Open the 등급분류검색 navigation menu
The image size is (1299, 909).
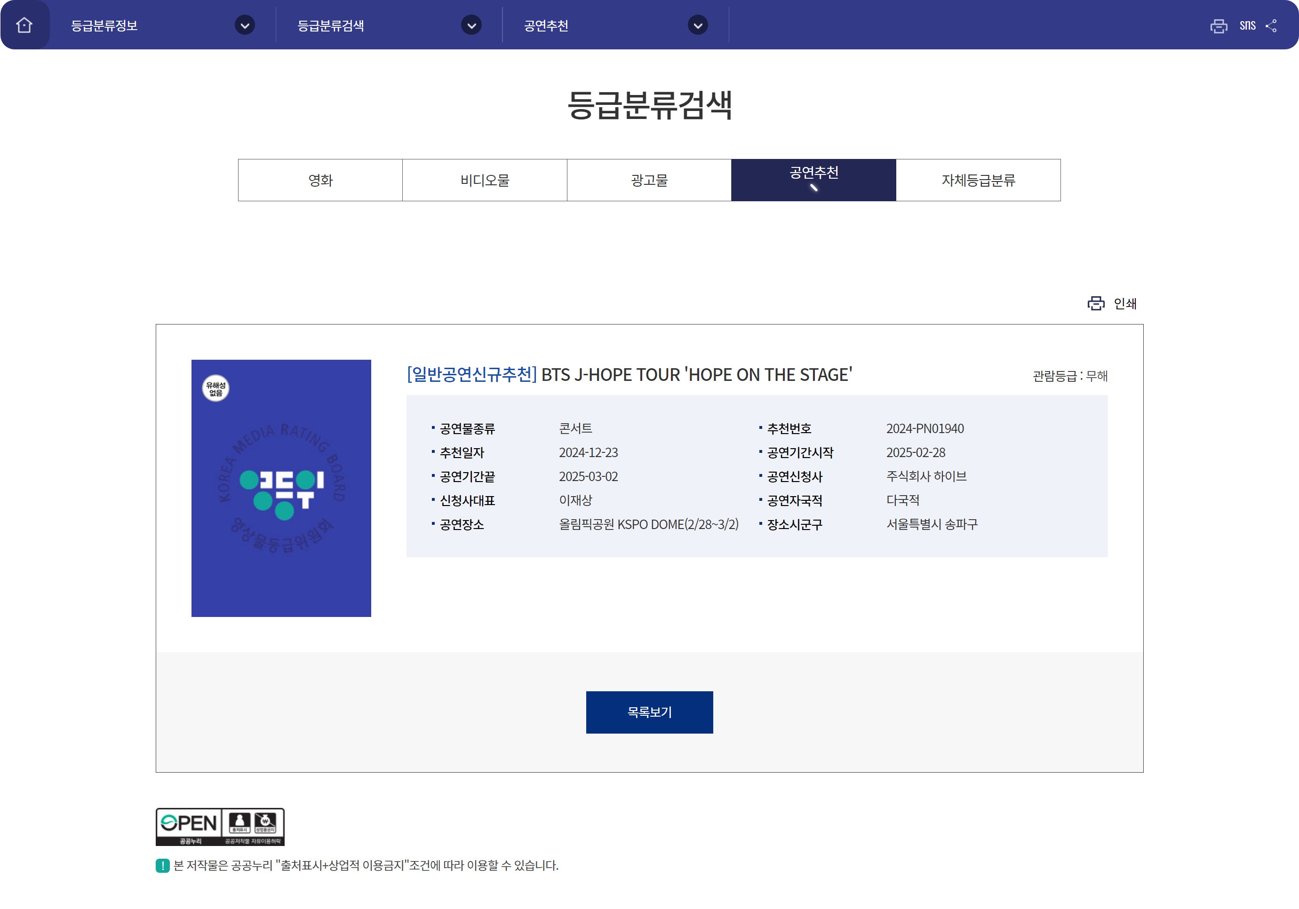(331, 25)
